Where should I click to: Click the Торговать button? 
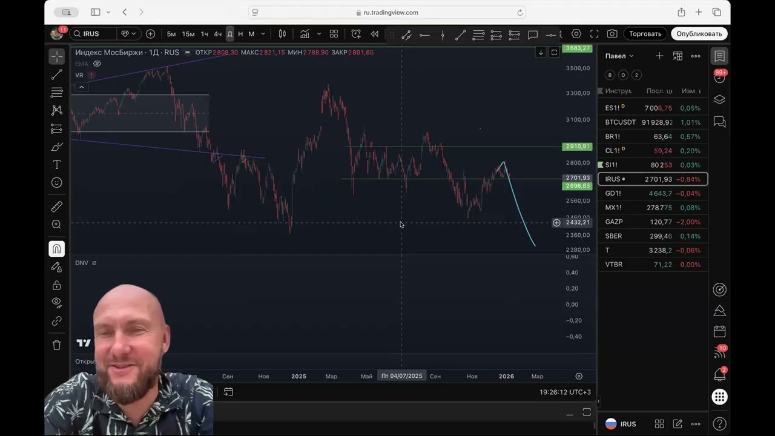645,34
